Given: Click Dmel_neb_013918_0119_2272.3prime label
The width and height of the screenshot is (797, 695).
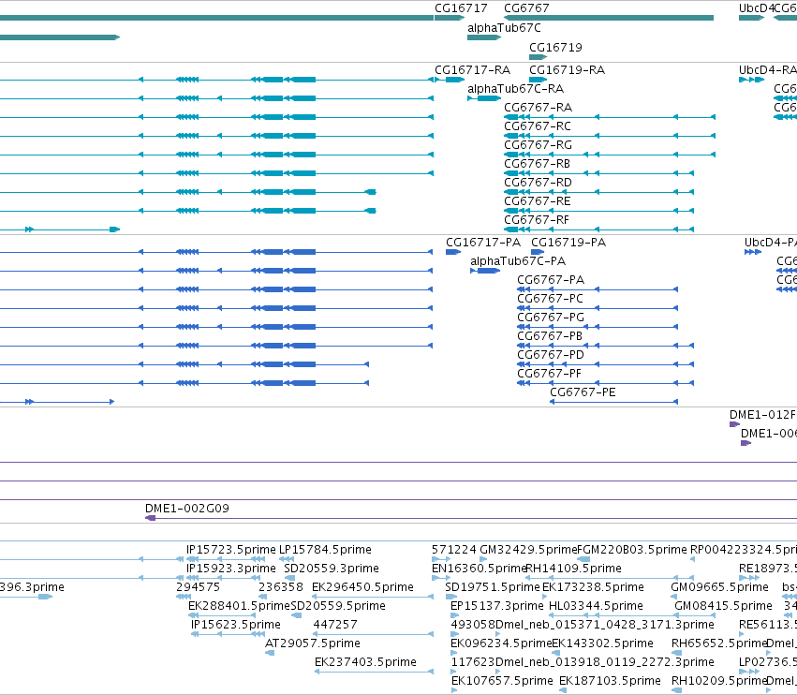Looking at the screenshot, I should [x=604, y=662].
